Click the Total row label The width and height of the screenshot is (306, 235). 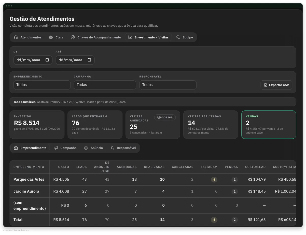pyautogui.click(x=18, y=220)
